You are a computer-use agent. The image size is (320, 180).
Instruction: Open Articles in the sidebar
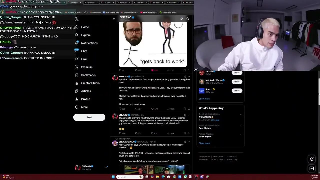pos(83,91)
